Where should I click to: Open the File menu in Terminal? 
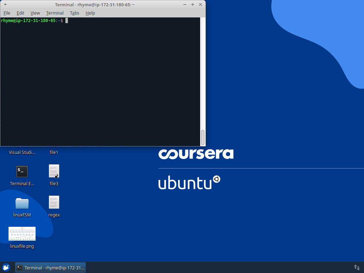(7, 13)
